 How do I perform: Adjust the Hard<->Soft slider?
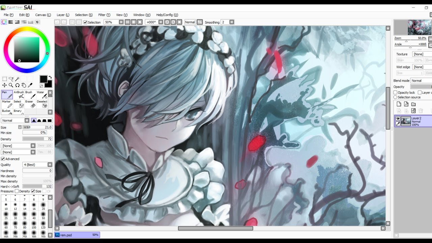[x=37, y=186]
